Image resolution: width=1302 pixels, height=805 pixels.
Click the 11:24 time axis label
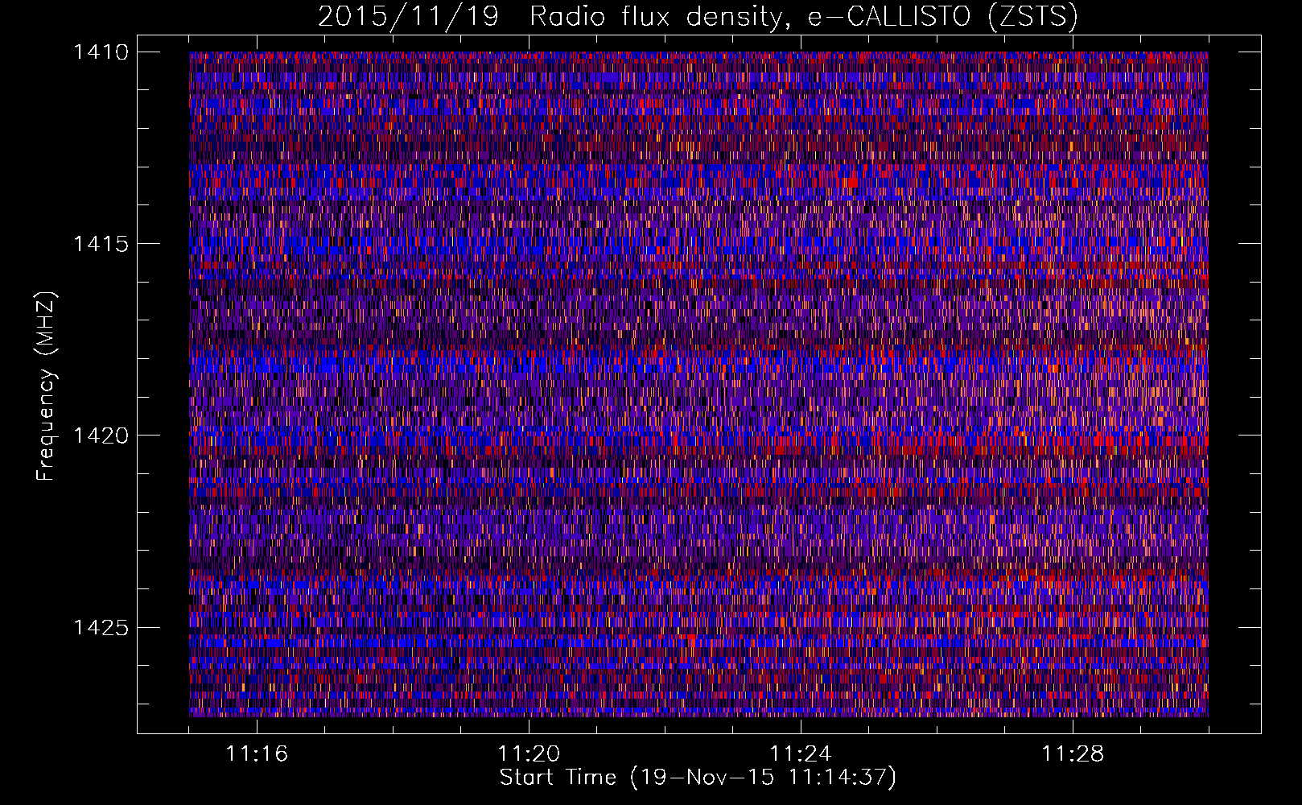(801, 753)
